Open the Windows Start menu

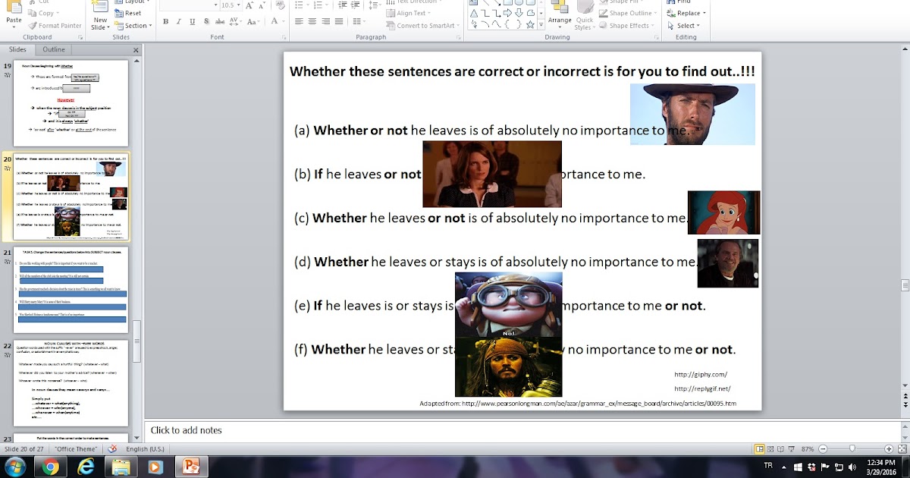coord(15,467)
